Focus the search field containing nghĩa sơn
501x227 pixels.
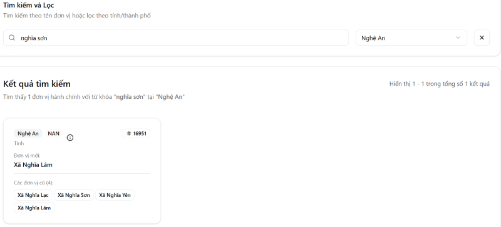(x=176, y=38)
